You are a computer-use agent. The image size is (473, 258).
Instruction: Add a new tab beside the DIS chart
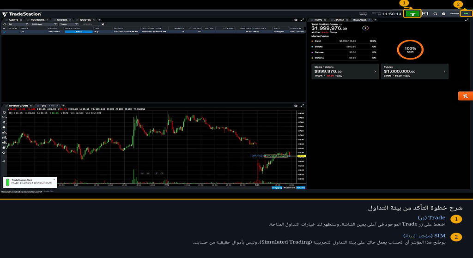(63, 106)
